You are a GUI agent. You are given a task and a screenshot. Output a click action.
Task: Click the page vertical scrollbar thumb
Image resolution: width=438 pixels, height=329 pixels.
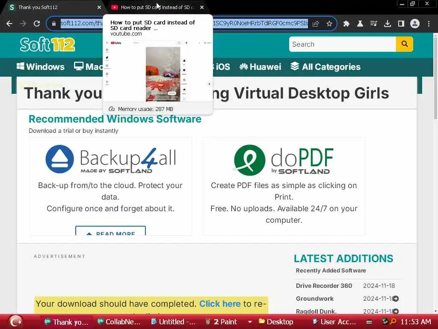pyautogui.click(x=435, y=78)
